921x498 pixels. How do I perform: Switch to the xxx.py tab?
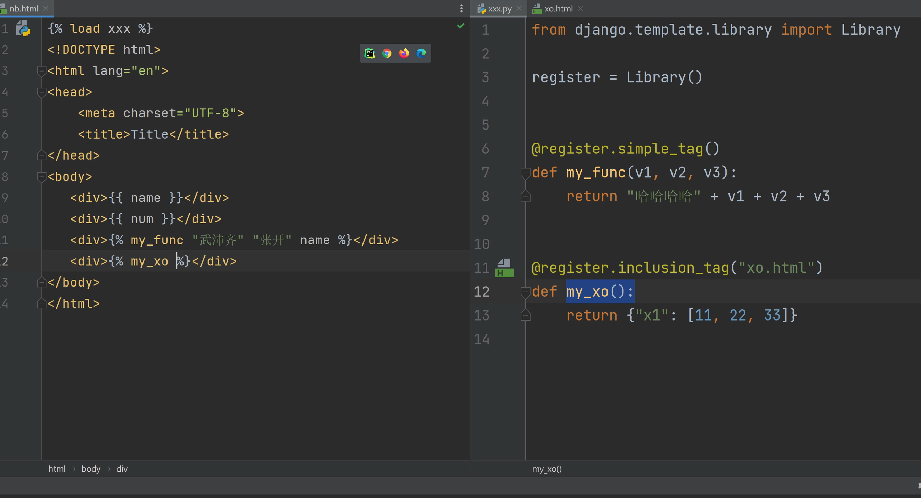coord(499,9)
